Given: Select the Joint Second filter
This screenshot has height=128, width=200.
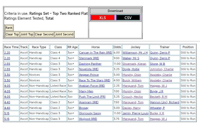Looking at the screenshot, I should [x=64, y=34].
